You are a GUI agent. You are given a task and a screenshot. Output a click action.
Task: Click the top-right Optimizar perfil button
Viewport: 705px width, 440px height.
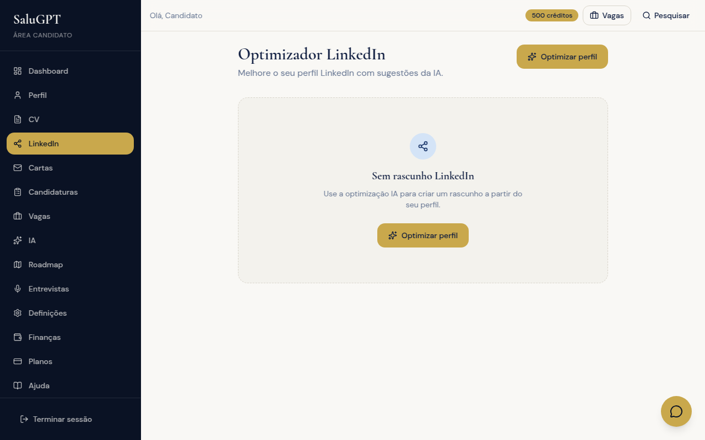point(562,57)
